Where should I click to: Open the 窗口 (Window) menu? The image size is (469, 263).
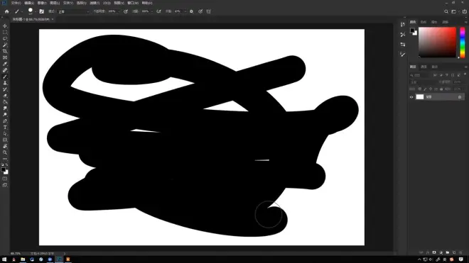pyautogui.click(x=133, y=3)
